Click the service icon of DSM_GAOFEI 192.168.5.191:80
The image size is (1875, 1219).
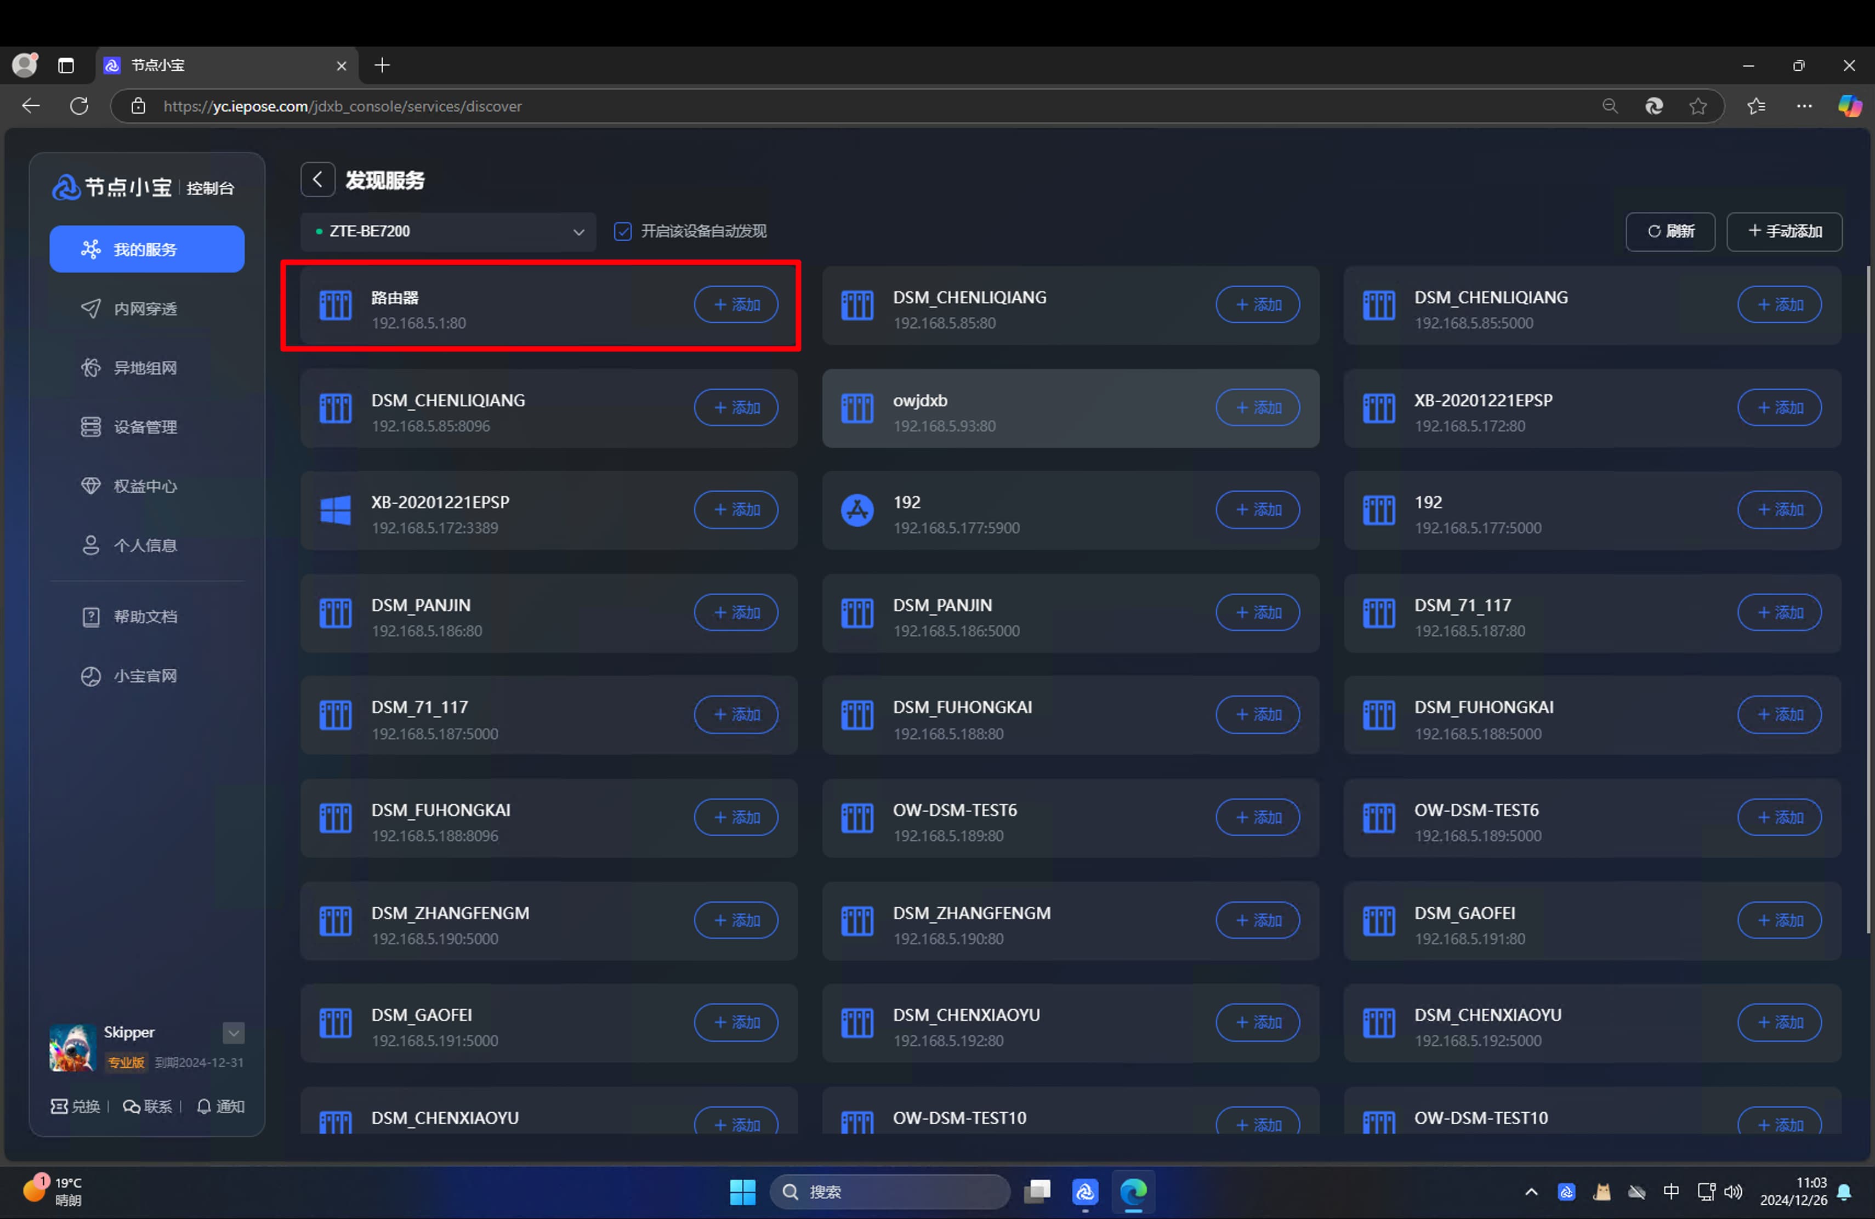click(x=1379, y=920)
